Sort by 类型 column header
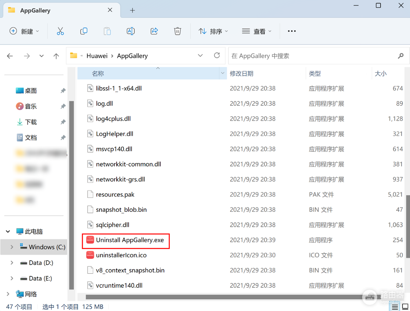Screen dimensions: 410x311 (315, 74)
